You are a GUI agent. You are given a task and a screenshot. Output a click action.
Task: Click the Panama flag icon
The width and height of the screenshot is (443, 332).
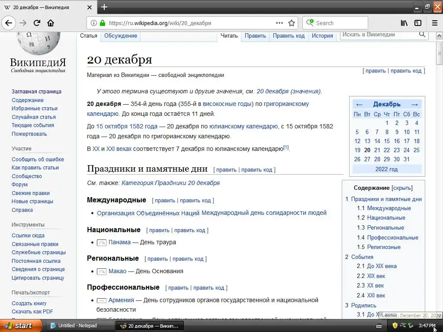click(x=101, y=243)
